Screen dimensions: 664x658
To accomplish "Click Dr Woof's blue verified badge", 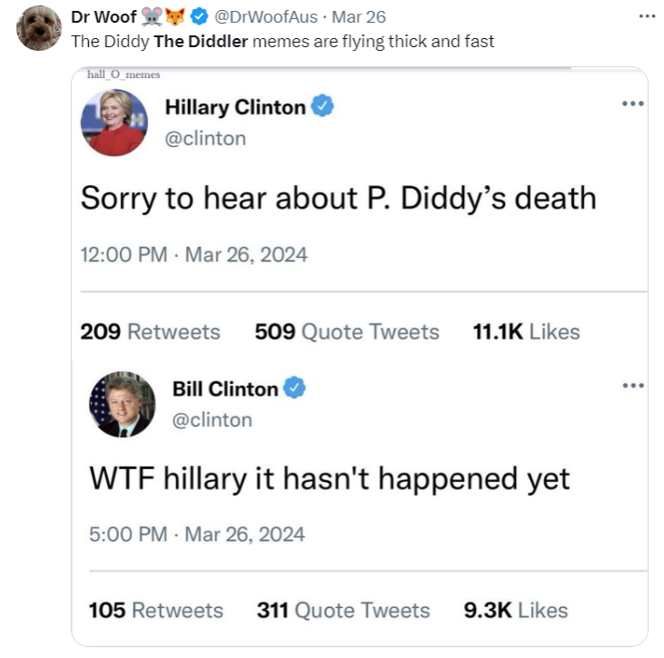I will pyautogui.click(x=199, y=16).
